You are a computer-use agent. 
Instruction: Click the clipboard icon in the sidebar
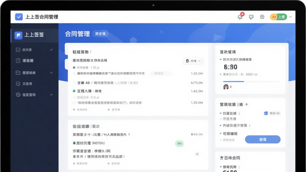tap(18, 61)
